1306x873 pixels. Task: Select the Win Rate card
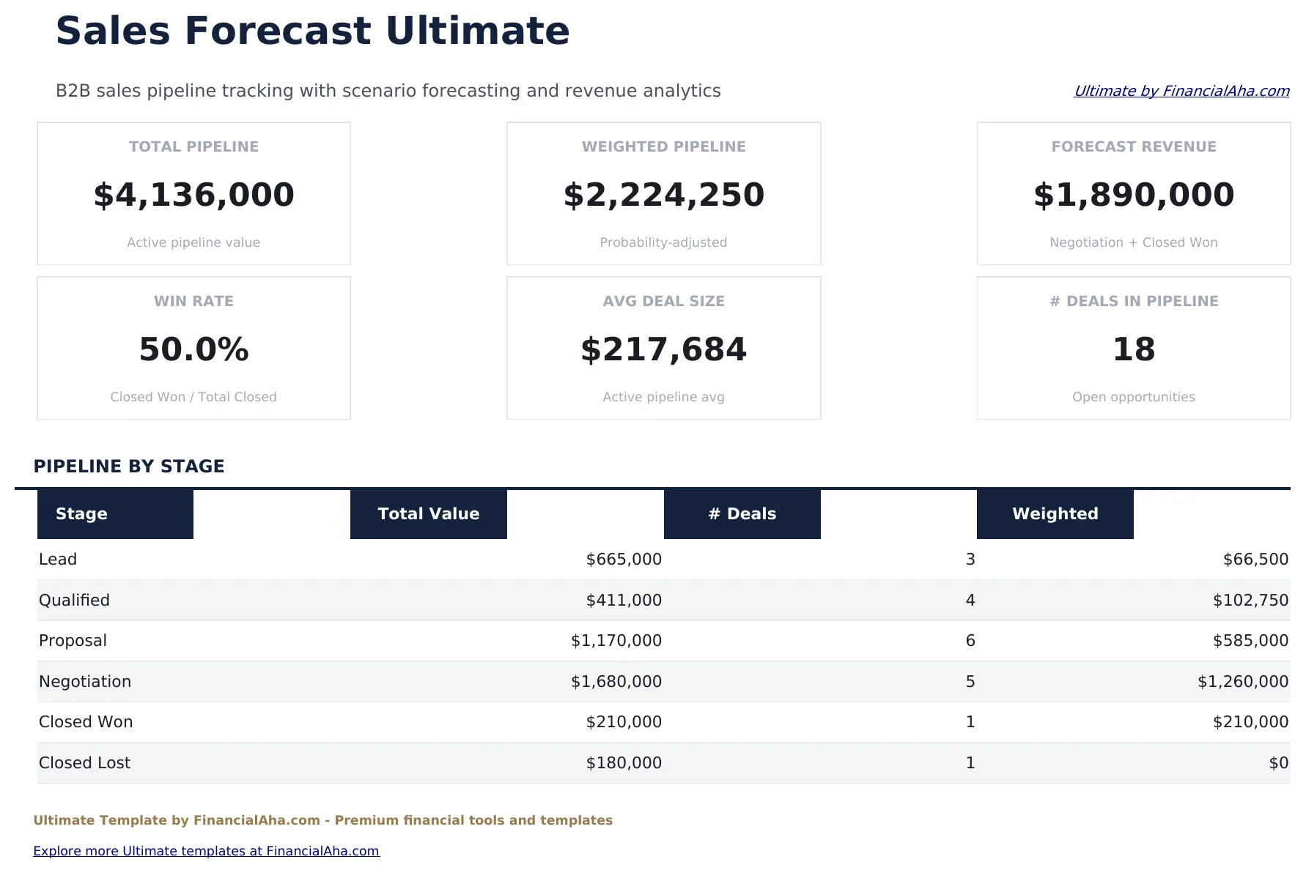coord(193,348)
